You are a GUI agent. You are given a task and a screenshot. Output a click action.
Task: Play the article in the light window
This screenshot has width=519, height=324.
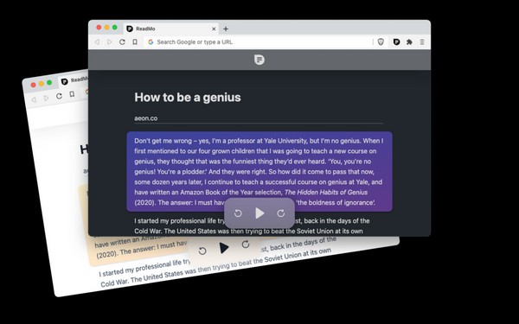point(224,248)
